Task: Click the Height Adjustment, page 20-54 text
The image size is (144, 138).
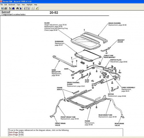Action: (55, 25)
